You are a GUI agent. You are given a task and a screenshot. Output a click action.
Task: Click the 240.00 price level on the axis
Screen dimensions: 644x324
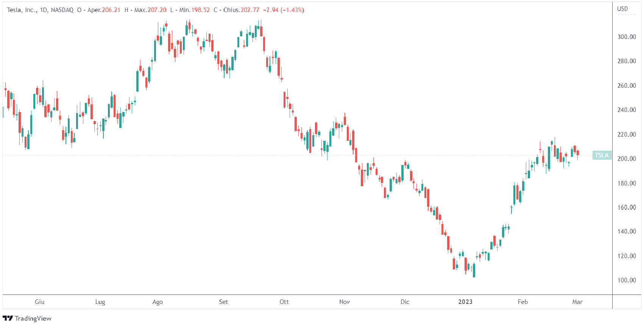pos(627,110)
